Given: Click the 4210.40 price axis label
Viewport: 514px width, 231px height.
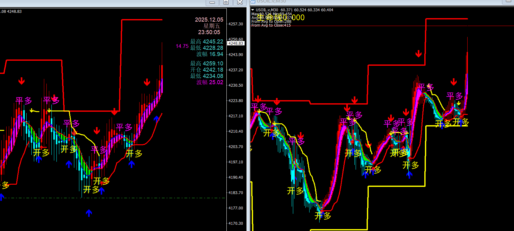Looking at the screenshot, I should pos(236,131).
